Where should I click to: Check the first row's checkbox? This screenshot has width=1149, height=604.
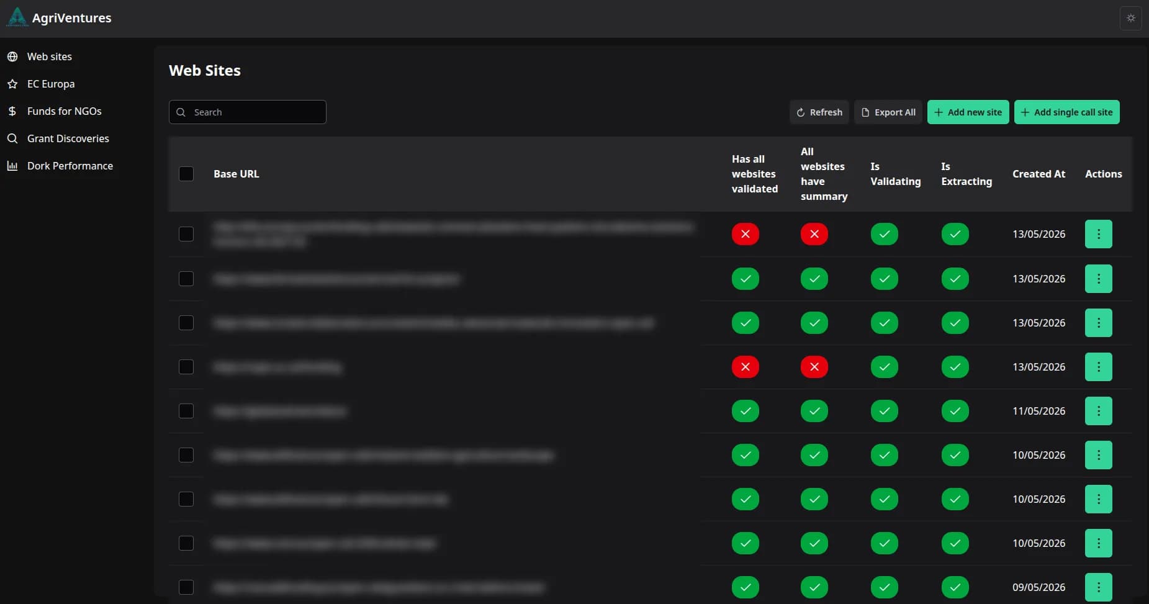pyautogui.click(x=186, y=234)
